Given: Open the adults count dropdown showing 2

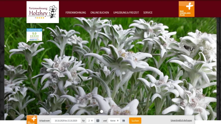Looking at the screenshot, I should click(90, 121).
